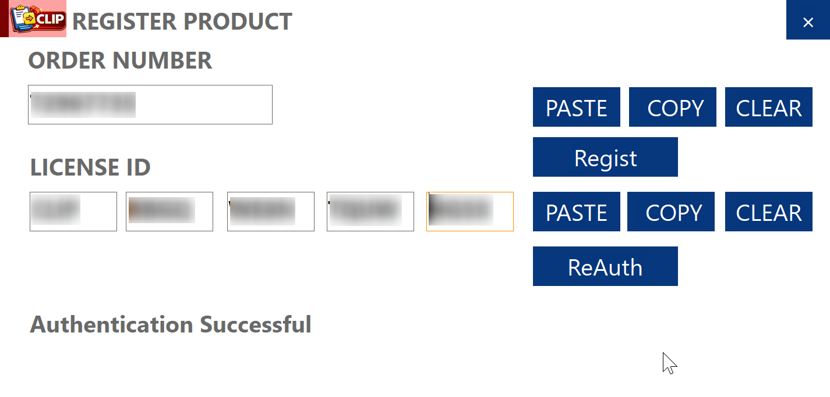Image resolution: width=830 pixels, height=397 pixels.
Task: Click the License ID heading label
Action: (x=90, y=167)
